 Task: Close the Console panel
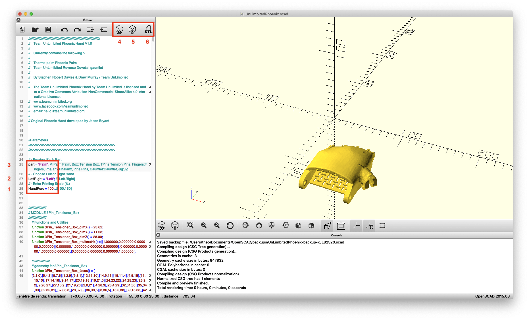(x=159, y=235)
